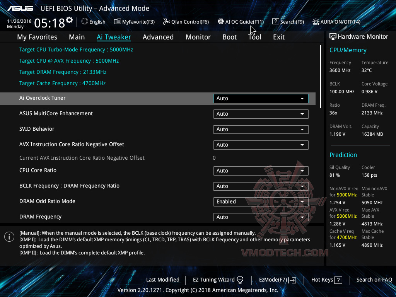
Task: Click the EzMode exit arrow icon
Action: [x=292, y=280]
